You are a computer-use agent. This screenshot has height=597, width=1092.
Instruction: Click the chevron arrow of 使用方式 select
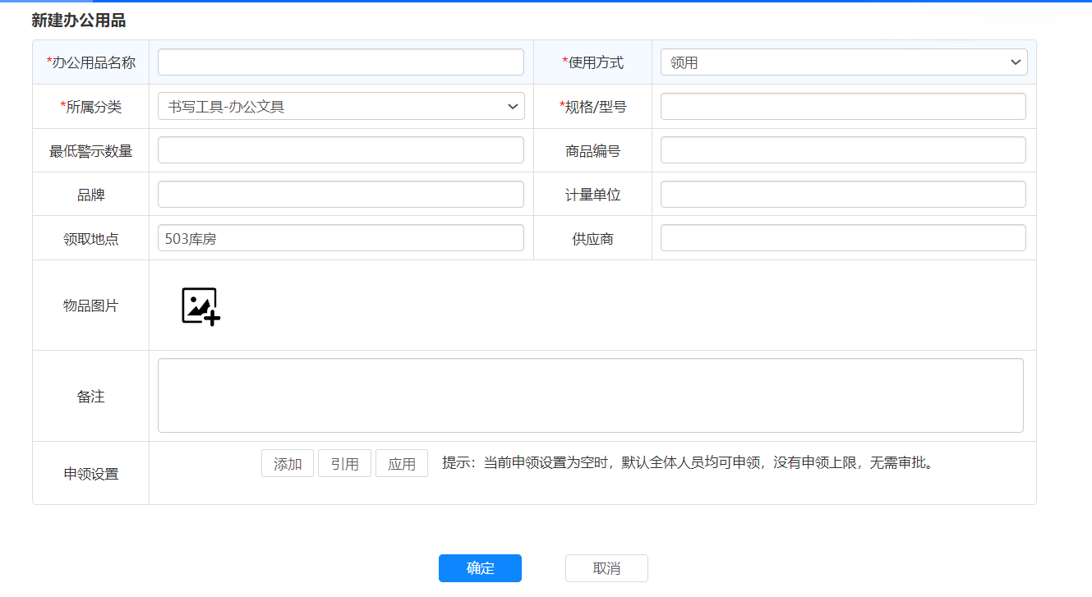pyautogui.click(x=1016, y=62)
